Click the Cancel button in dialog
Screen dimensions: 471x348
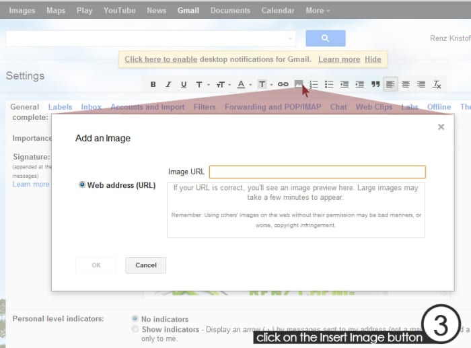[146, 265]
